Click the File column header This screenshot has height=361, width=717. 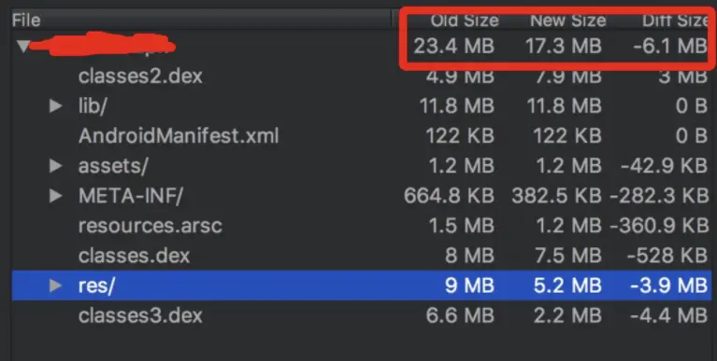(x=26, y=21)
